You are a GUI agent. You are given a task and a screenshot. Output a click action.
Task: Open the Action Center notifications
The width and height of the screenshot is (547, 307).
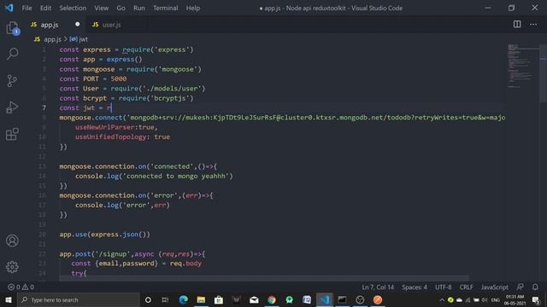(x=536, y=300)
